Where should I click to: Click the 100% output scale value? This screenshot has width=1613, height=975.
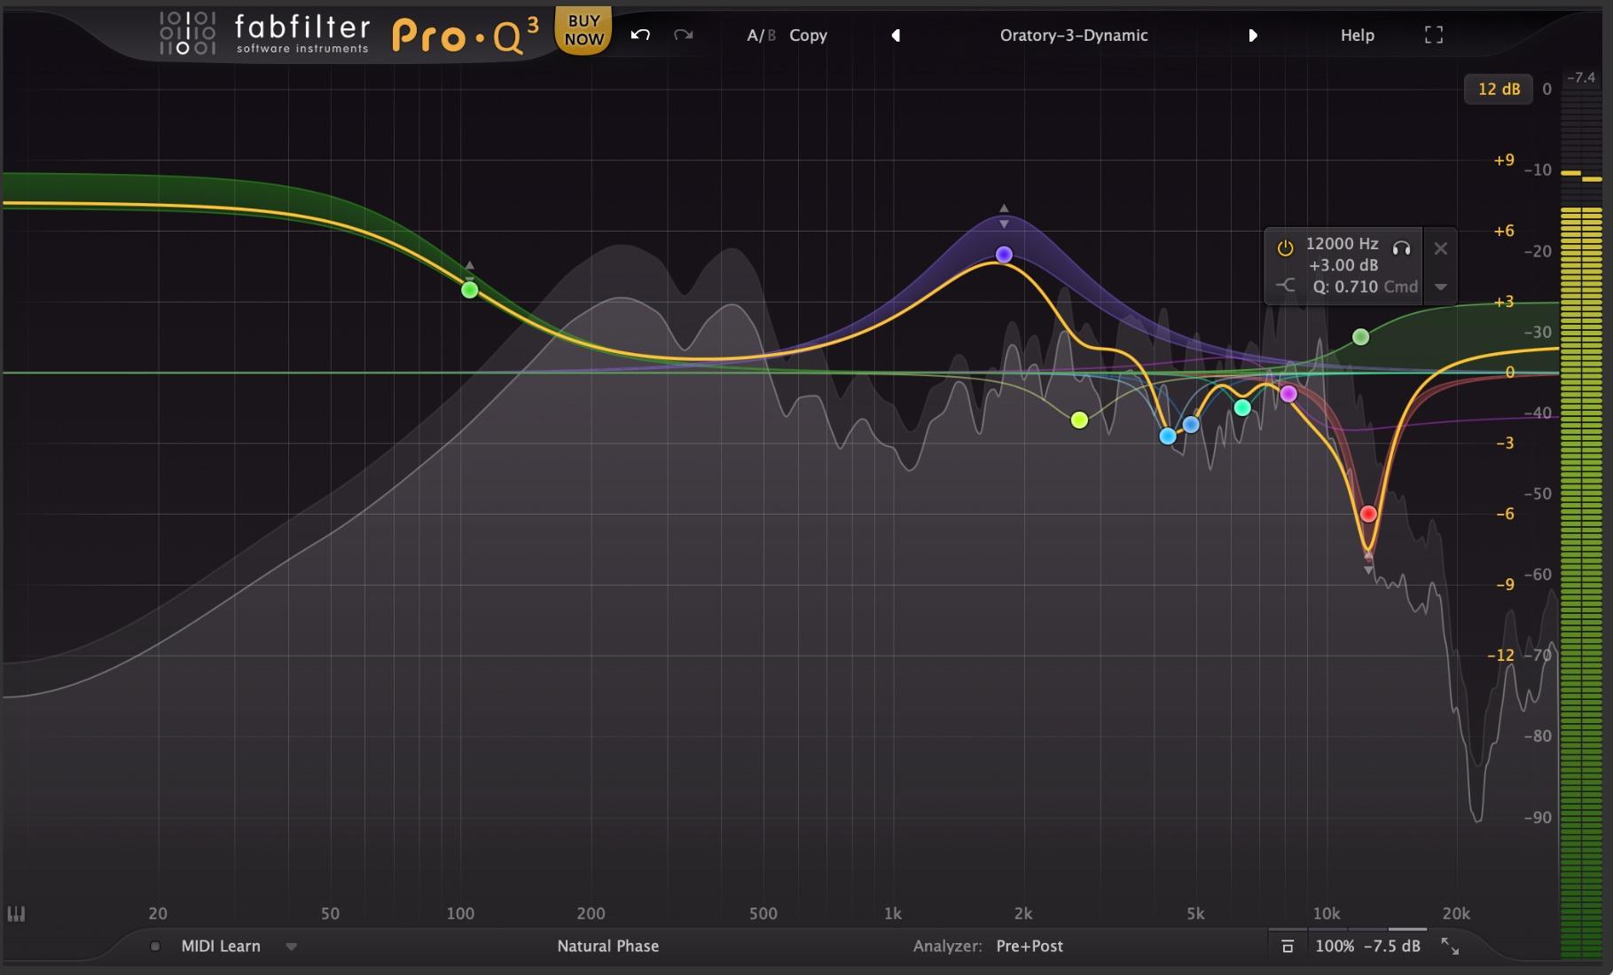tap(1335, 946)
